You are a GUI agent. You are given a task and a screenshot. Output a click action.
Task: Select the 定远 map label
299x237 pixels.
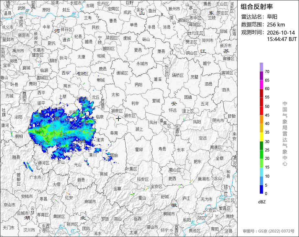click(203, 138)
